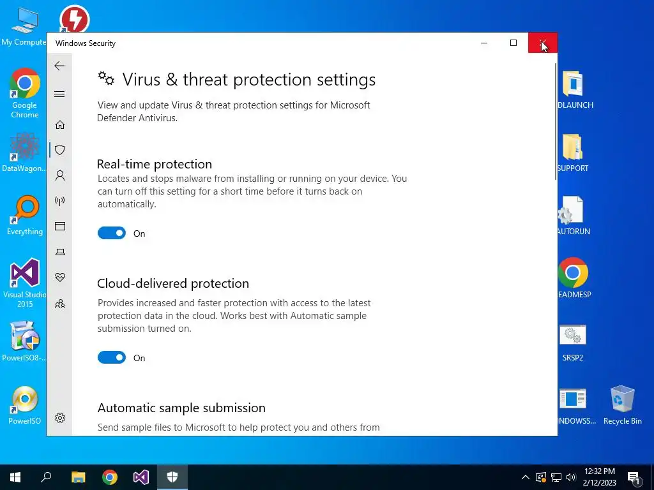The height and width of the screenshot is (490, 654).
Task: Select the Recycle Bin on the desktop
Action: (622, 405)
